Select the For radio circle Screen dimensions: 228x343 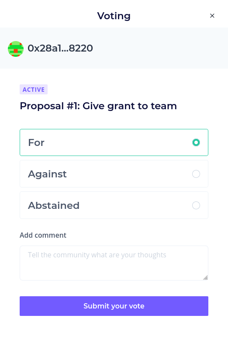[196, 142]
